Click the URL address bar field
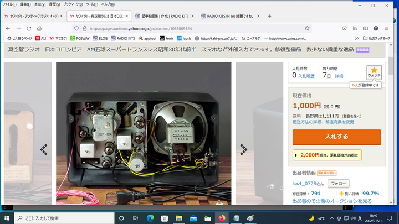 pyautogui.click(x=188, y=28)
